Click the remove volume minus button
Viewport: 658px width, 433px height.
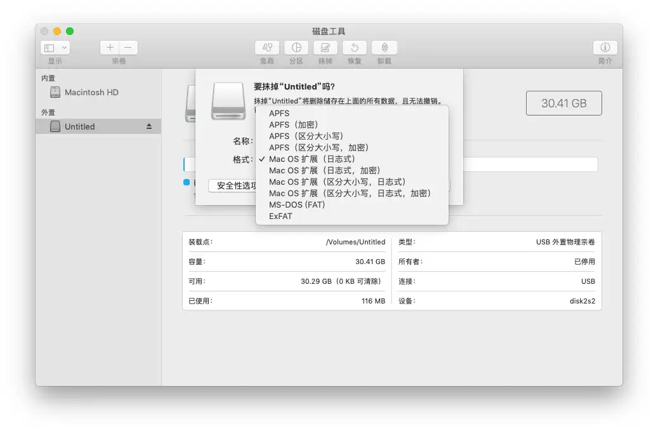click(128, 48)
